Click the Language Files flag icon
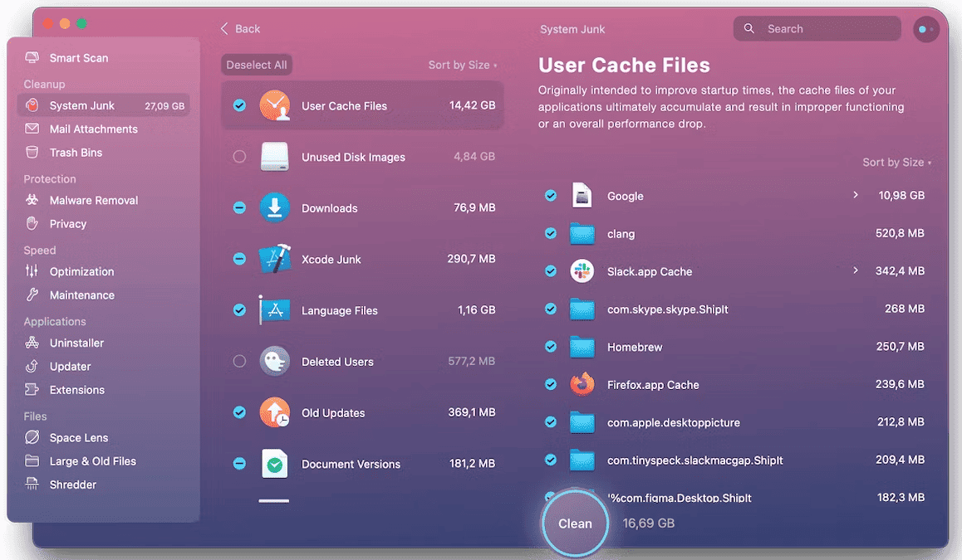Image resolution: width=962 pixels, height=560 pixels. click(274, 310)
